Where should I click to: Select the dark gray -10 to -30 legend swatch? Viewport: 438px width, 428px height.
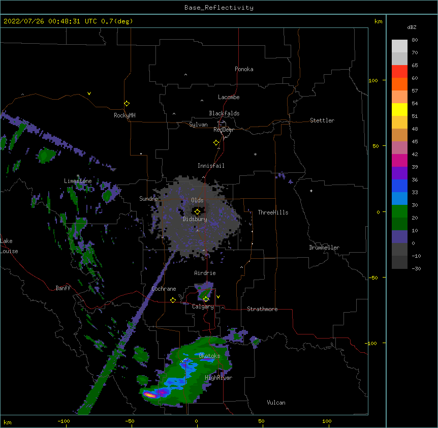tap(399, 262)
